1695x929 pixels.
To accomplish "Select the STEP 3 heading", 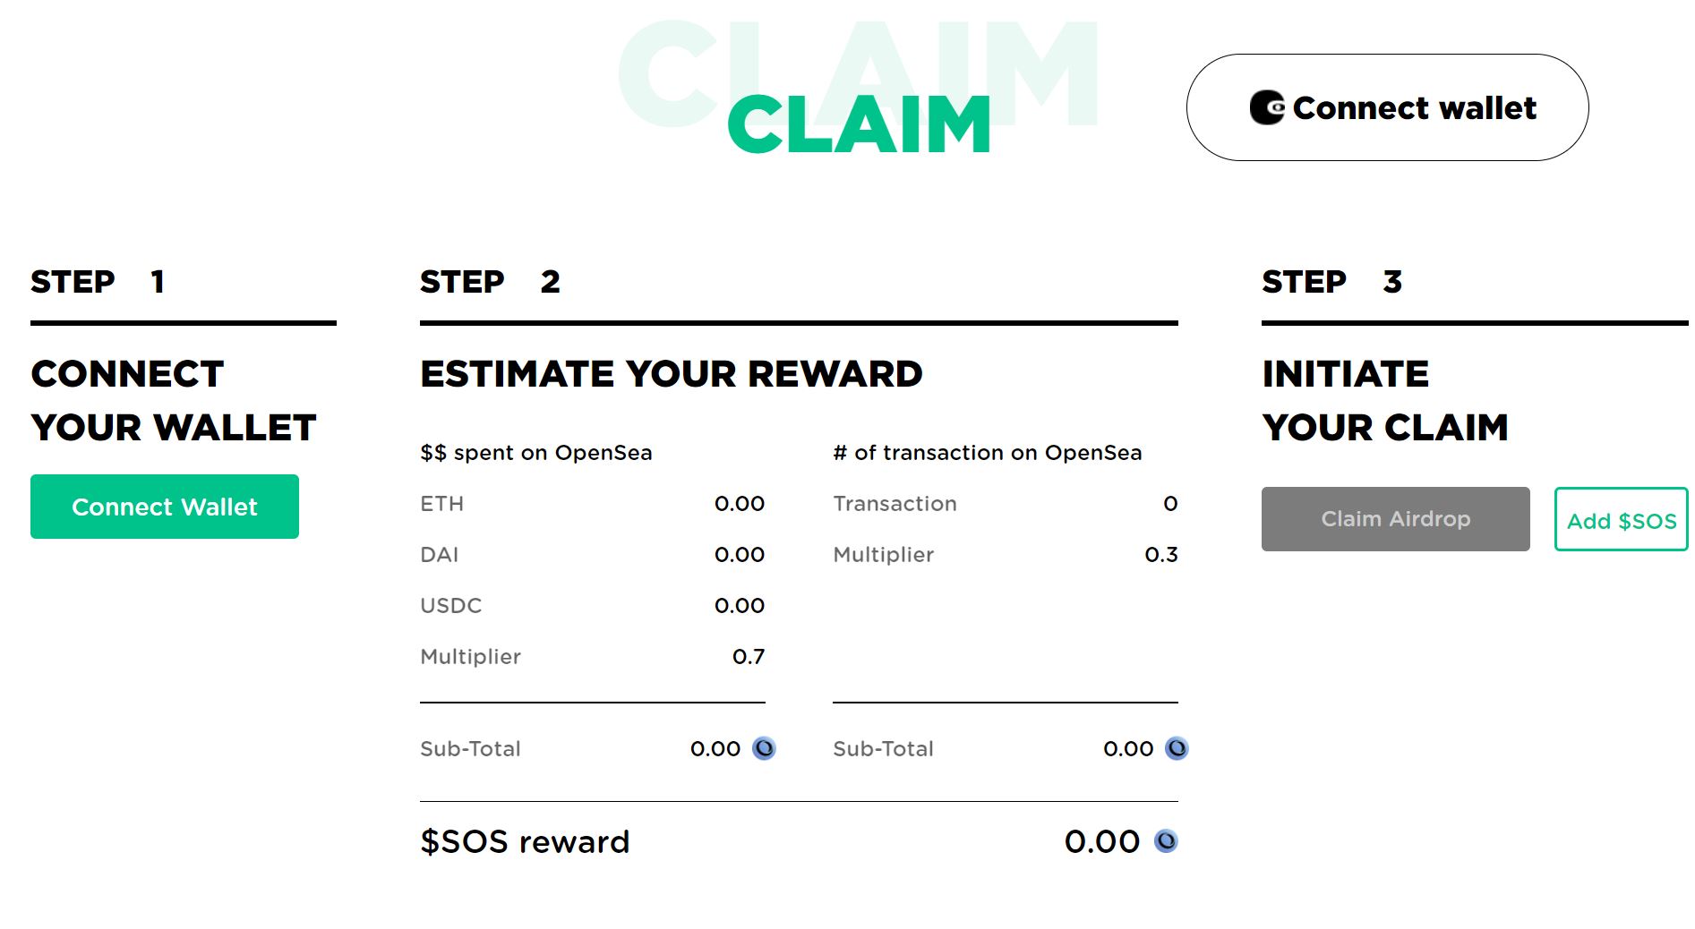I will pos(1331,282).
